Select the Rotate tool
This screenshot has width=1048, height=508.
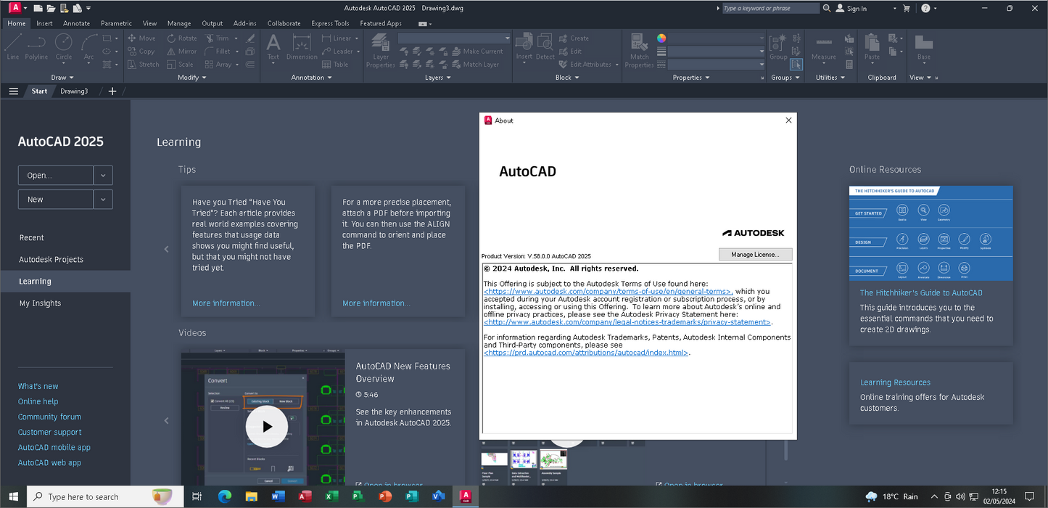click(182, 38)
